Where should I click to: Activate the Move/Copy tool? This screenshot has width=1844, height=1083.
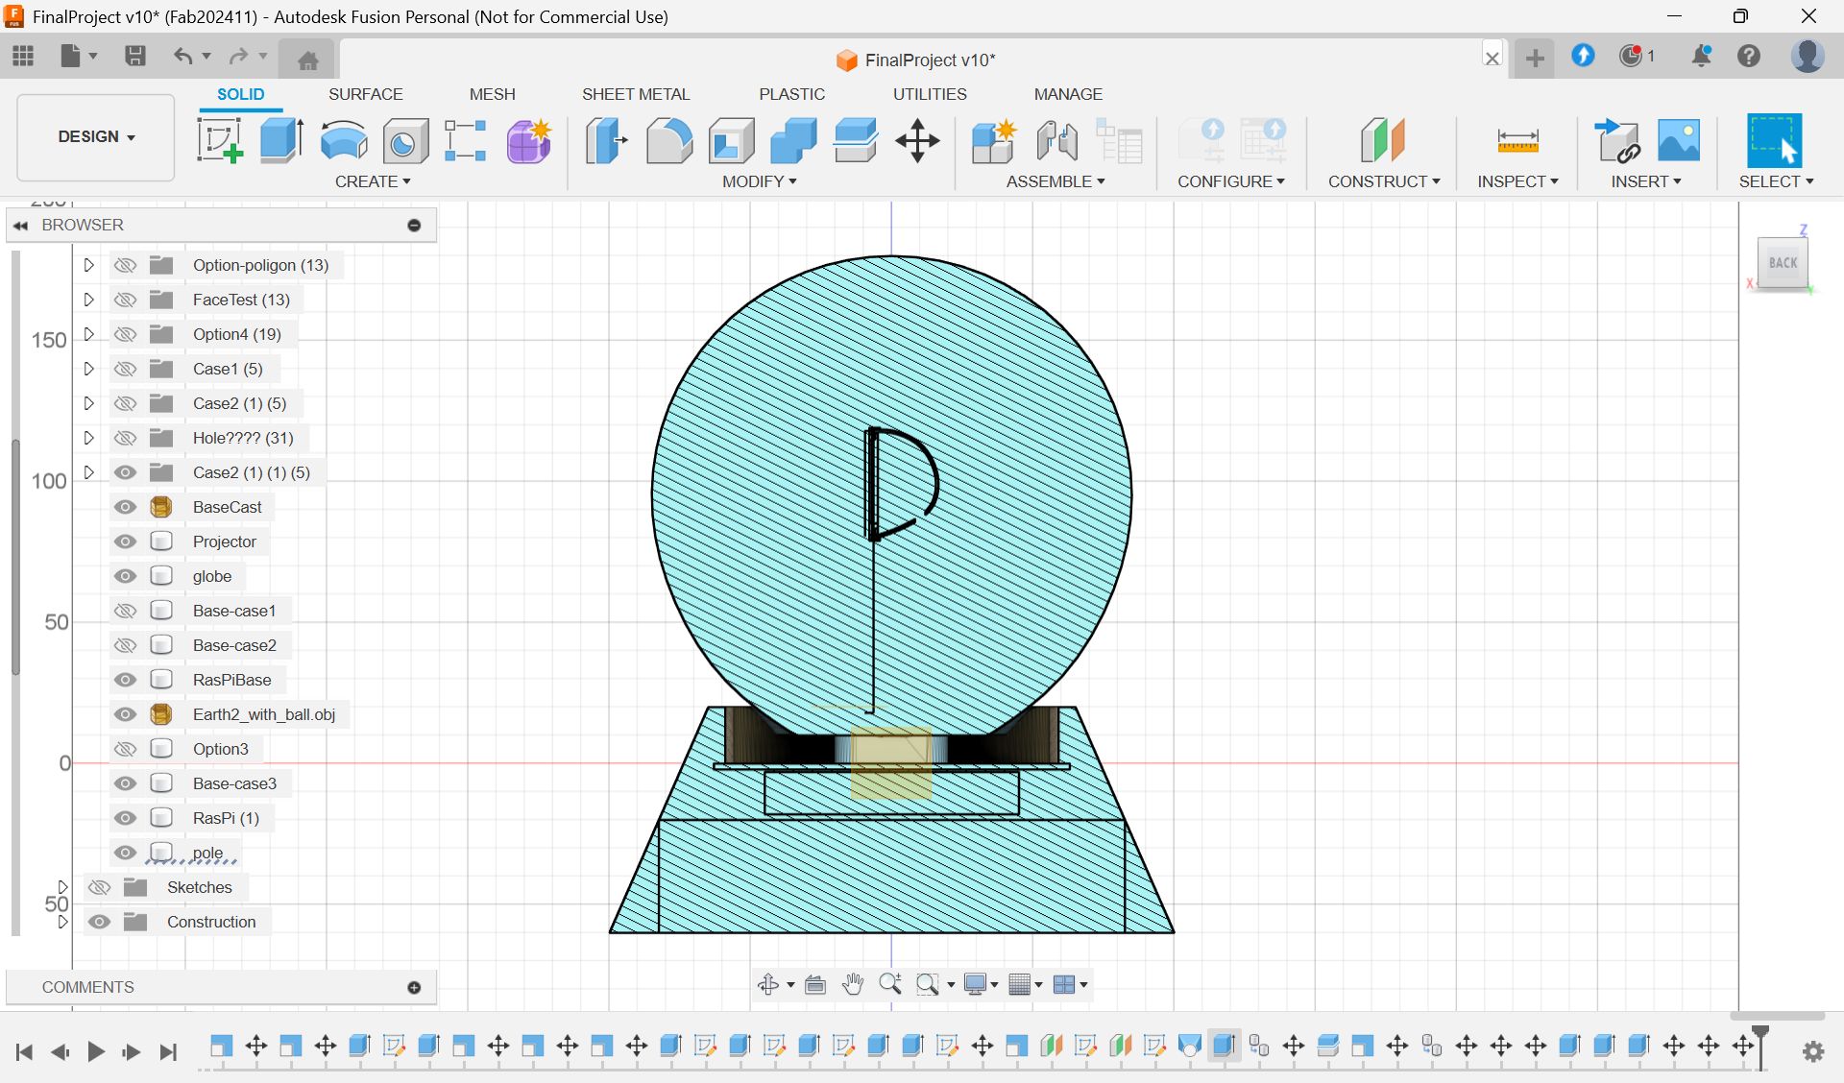pos(917,140)
